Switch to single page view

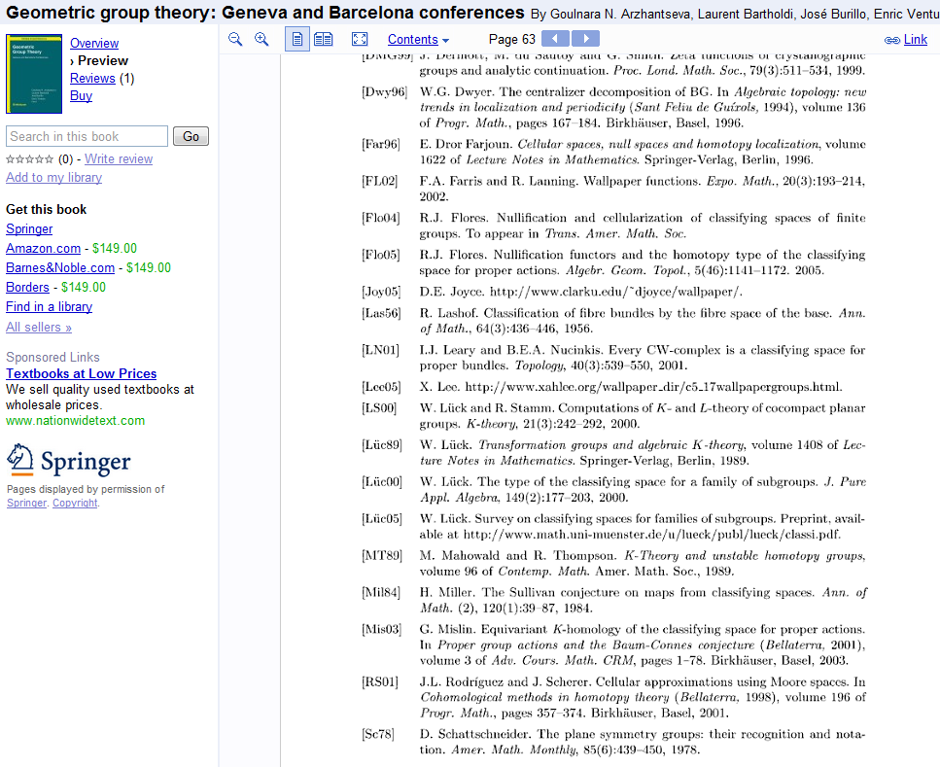point(297,39)
